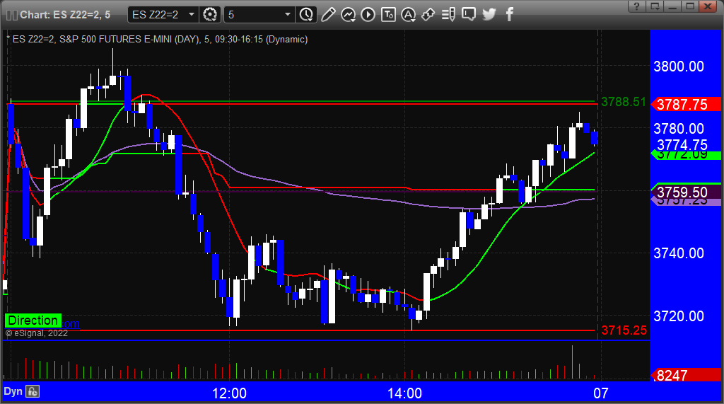
Task: Close the chart window
Action: pos(708,6)
